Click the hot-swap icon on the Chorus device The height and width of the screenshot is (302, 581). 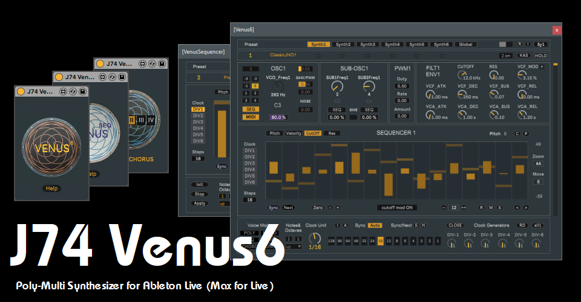(152, 63)
